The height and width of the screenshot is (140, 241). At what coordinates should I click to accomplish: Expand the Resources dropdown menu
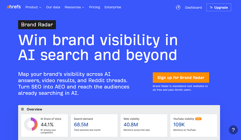tap(74, 7)
